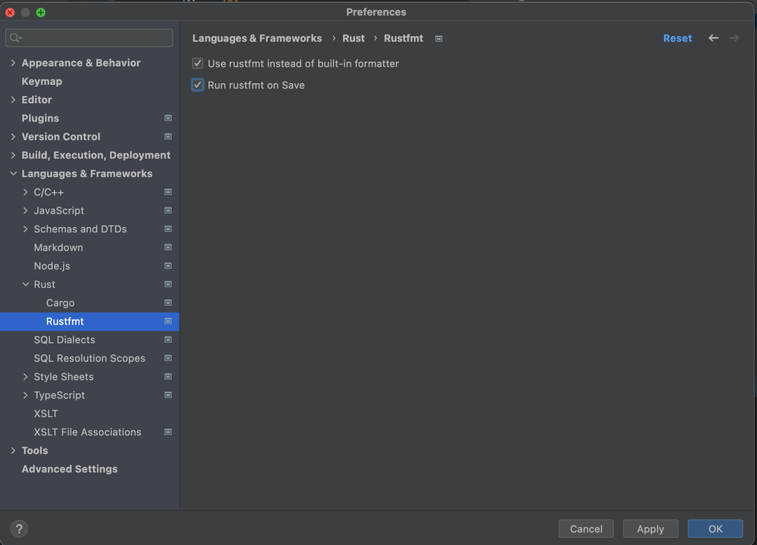757x545 pixels.
Task: Open help with the question mark button
Action: (20, 528)
